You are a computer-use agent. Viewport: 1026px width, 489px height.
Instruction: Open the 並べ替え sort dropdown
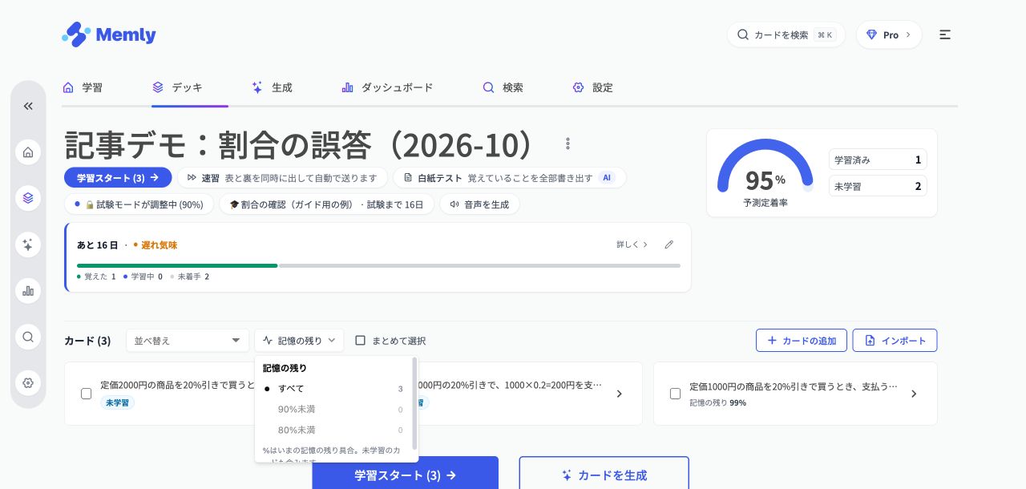tap(188, 341)
